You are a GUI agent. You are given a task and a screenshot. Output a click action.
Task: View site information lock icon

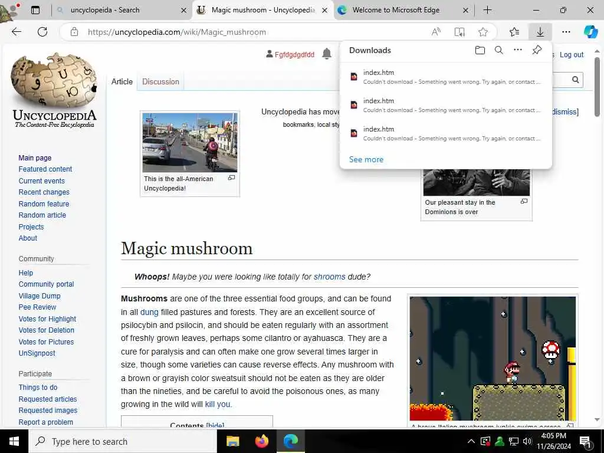click(74, 32)
